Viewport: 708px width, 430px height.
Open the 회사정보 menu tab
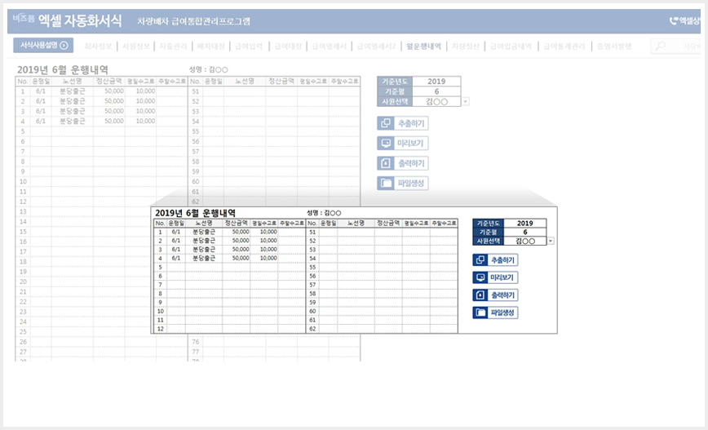pos(98,46)
